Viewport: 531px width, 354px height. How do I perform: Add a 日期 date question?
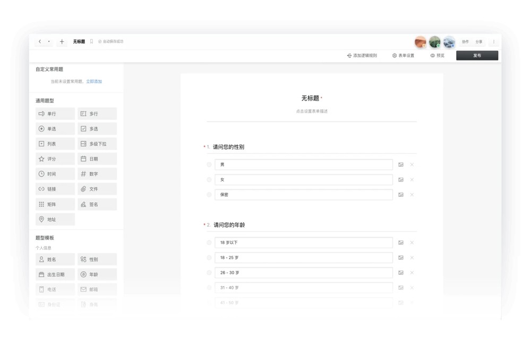[97, 159]
